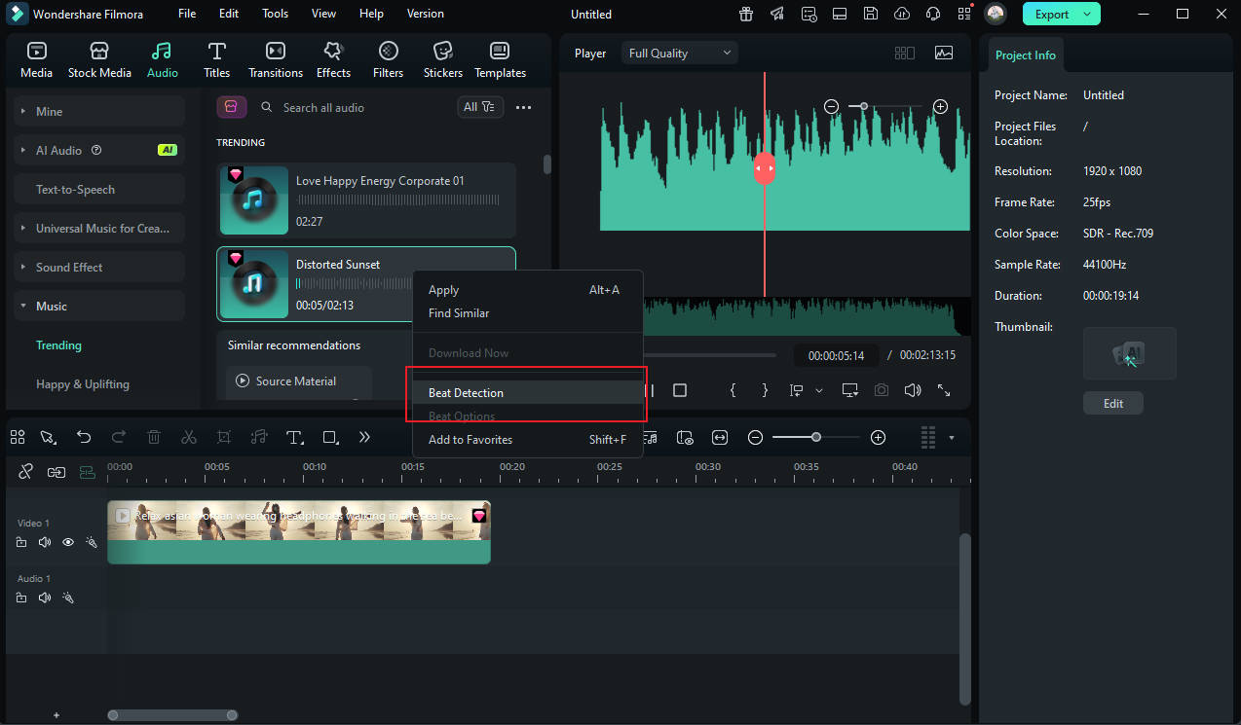Select the Happy & Uplifting subcategory
Image resolution: width=1241 pixels, height=725 pixels.
pyautogui.click(x=83, y=384)
